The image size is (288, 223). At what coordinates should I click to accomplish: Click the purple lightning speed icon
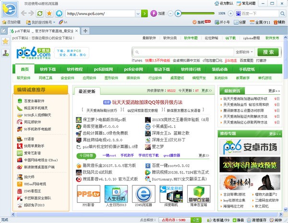tap(154, 13)
